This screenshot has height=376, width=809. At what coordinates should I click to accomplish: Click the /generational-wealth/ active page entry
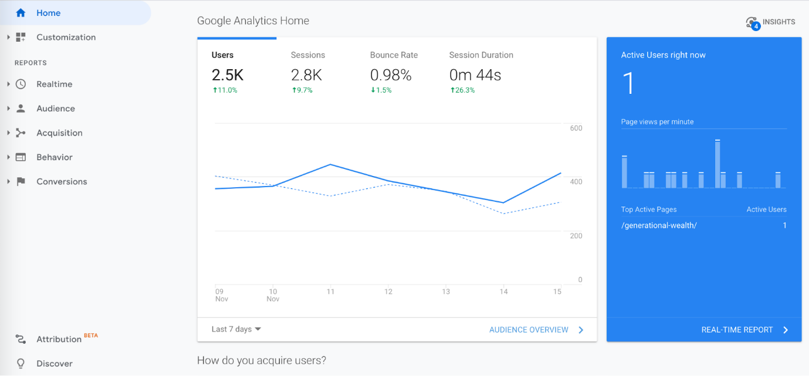[659, 226]
